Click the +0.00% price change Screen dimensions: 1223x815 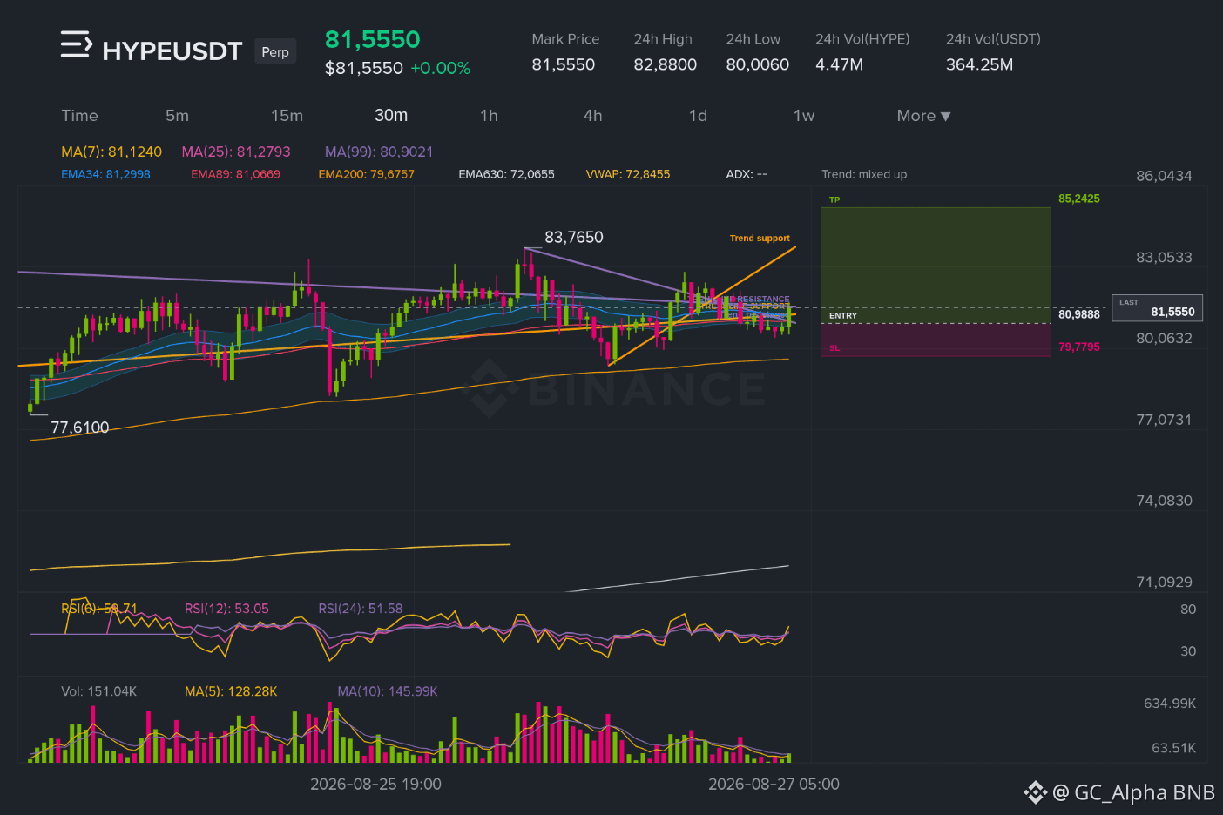[441, 68]
